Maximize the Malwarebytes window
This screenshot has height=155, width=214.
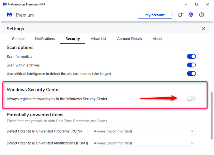point(197,4)
